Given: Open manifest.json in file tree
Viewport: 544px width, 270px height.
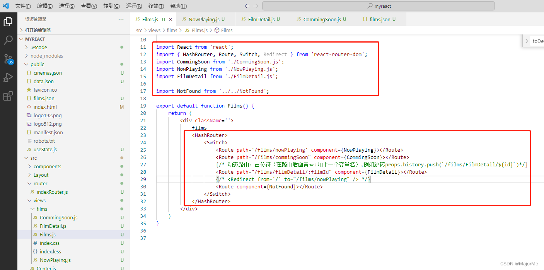Looking at the screenshot, I should (x=73, y=132).
